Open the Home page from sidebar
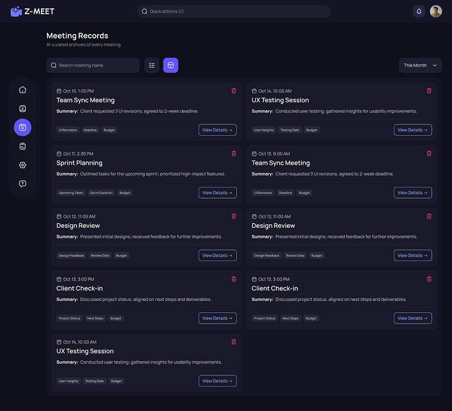Viewport: 452px width, 411px height. click(x=23, y=90)
